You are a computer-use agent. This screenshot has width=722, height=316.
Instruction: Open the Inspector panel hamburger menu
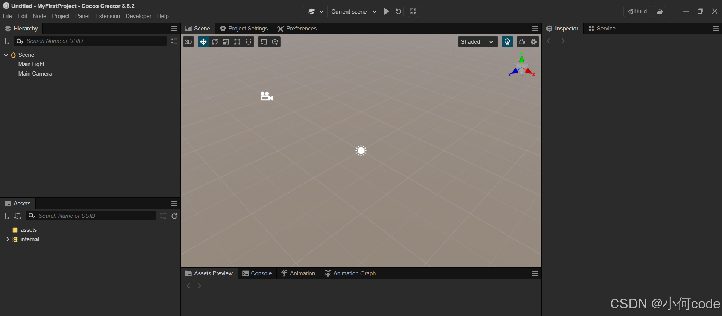(716, 29)
